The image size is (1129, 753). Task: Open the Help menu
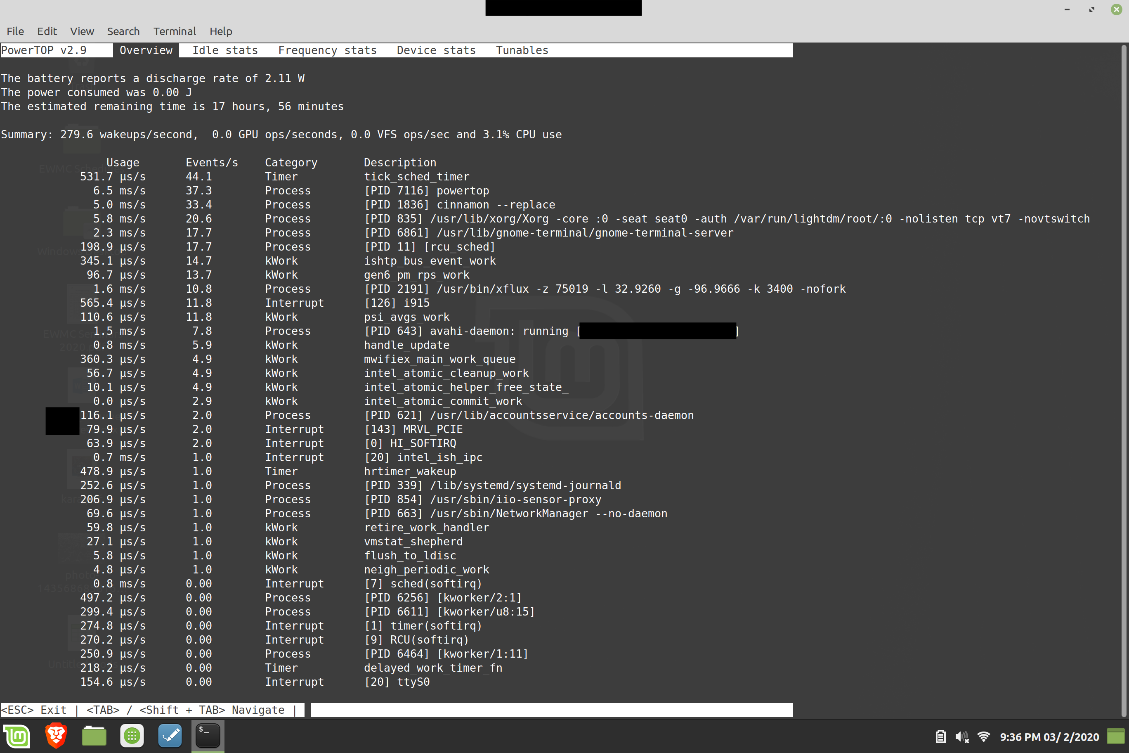point(221,31)
